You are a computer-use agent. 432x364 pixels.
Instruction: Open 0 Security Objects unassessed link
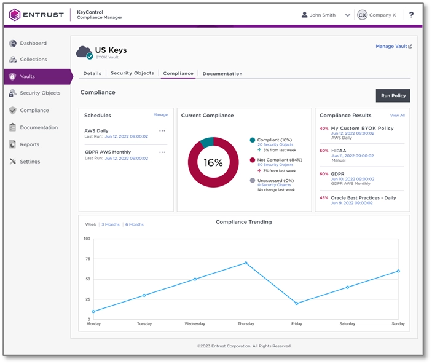pyautogui.click(x=274, y=185)
